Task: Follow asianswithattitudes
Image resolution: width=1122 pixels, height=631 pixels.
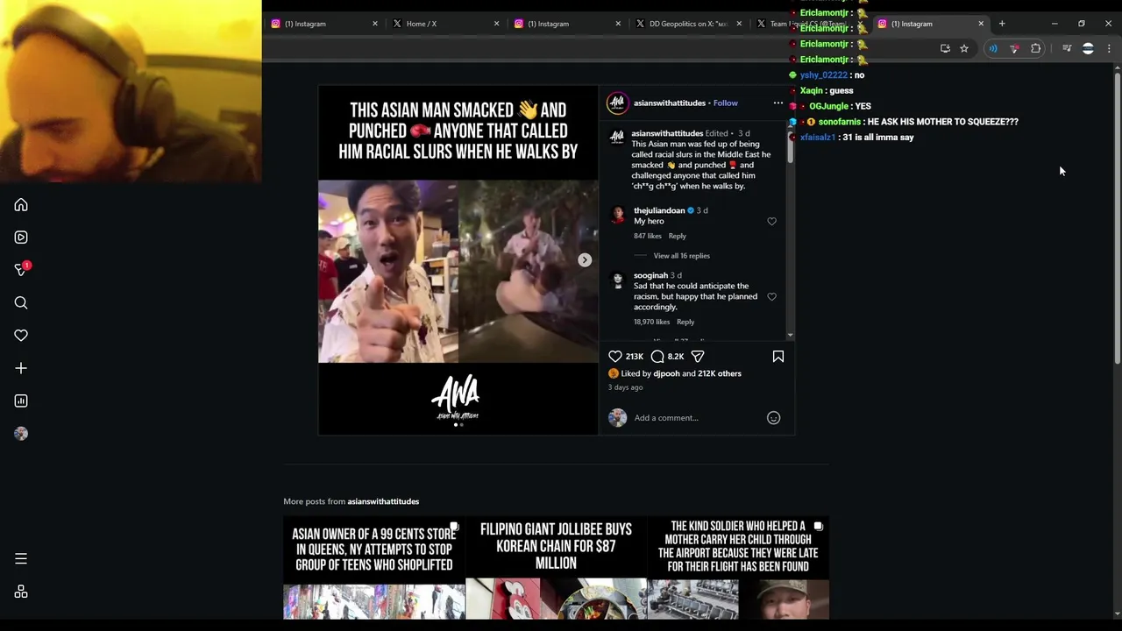Action: [726, 103]
